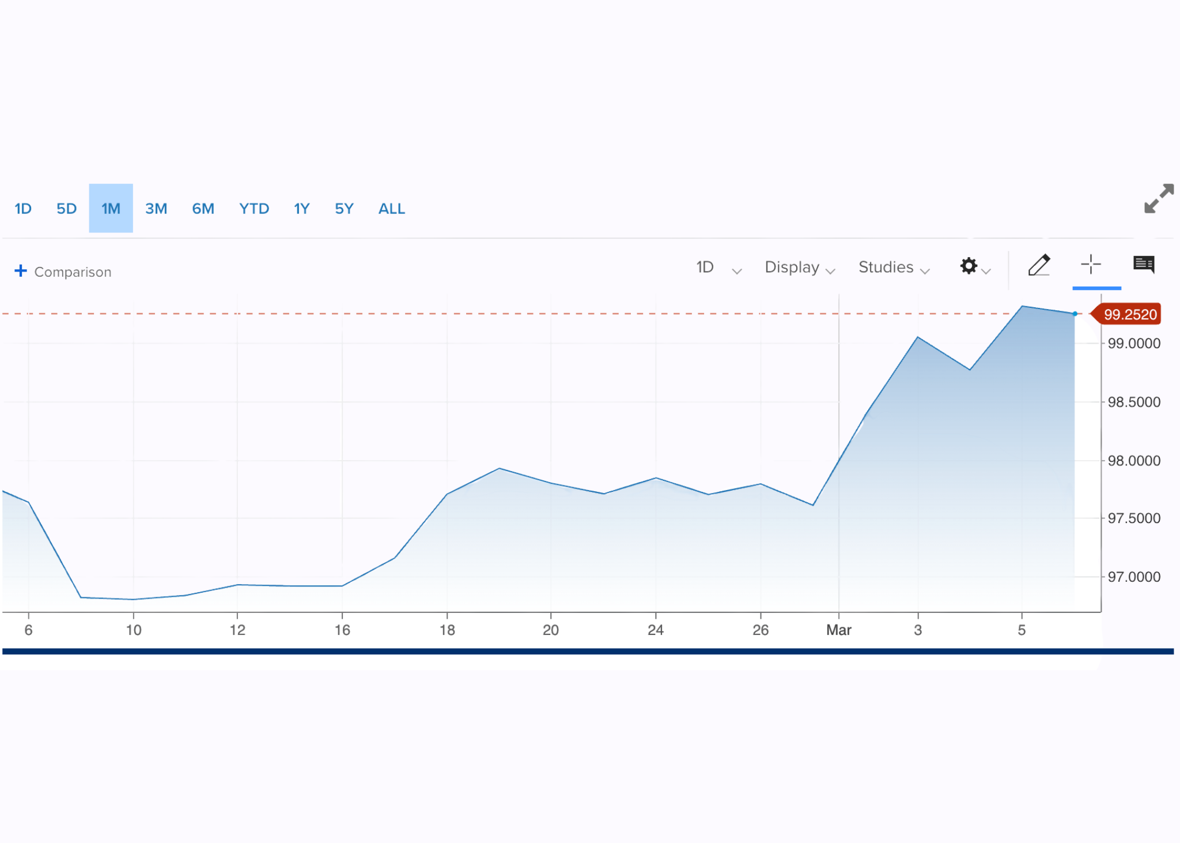The width and height of the screenshot is (1180, 843).
Task: Show ALL historical data range
Action: point(392,209)
